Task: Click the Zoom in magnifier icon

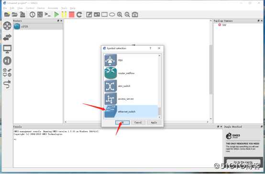Action: (x=120, y=14)
